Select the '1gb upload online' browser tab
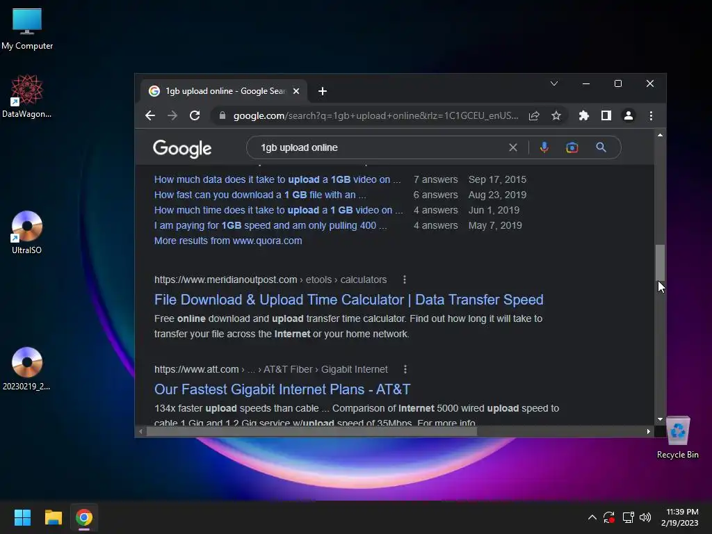The height and width of the screenshot is (534, 712). (225, 91)
